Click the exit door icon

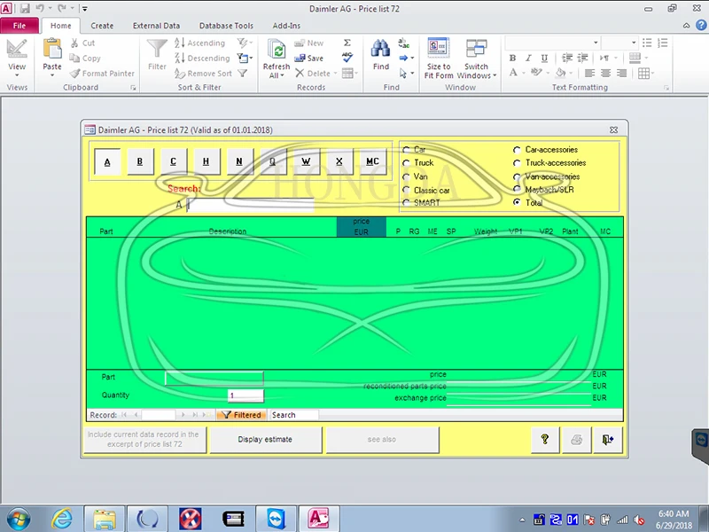pyautogui.click(x=607, y=439)
